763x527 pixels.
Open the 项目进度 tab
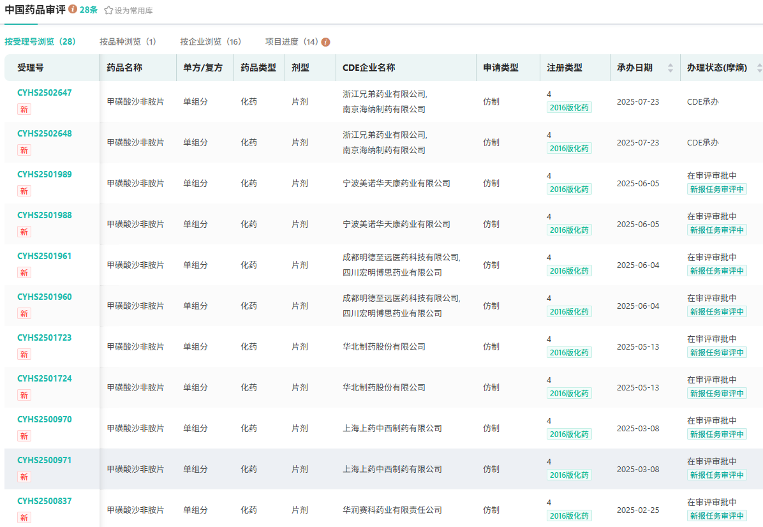pyautogui.click(x=292, y=42)
